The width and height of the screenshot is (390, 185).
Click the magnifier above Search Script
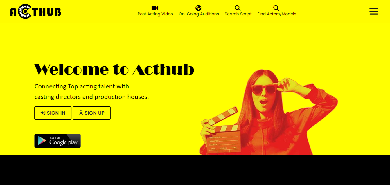(238, 8)
